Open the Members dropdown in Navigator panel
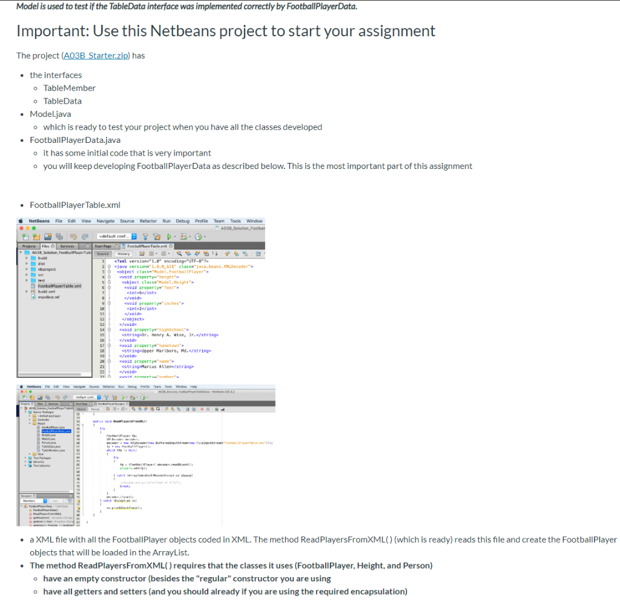The image size is (620, 602). [45, 501]
